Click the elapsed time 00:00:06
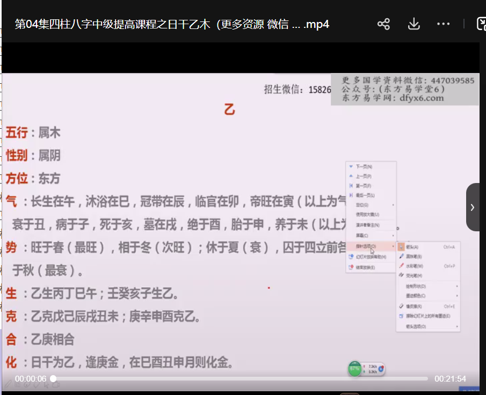Screen dimensions: 486x395 [31, 378]
